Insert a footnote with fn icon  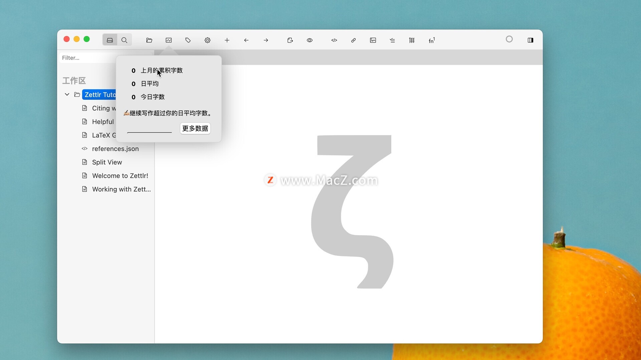432,40
